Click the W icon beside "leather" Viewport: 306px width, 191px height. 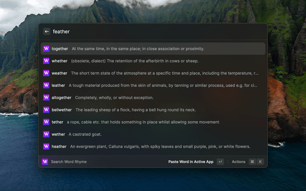tap(46, 85)
